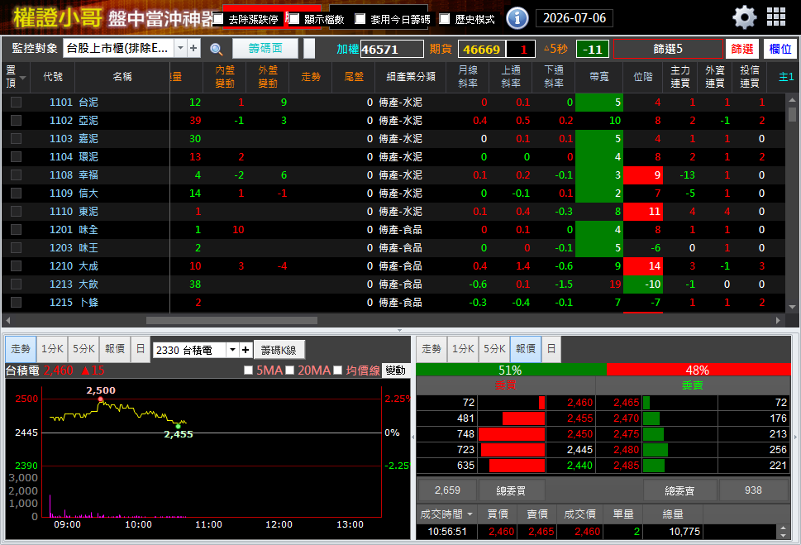Expand the 2330 台積電 stock dropdown

click(232, 350)
